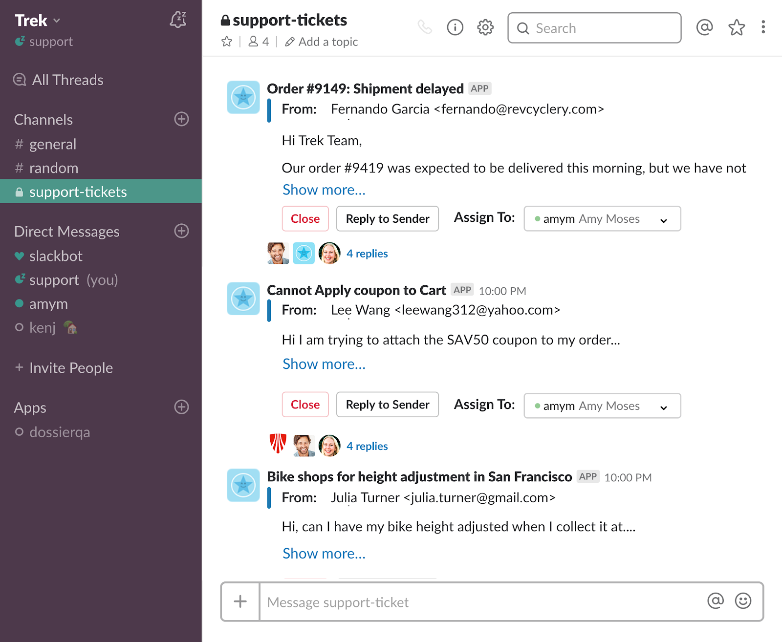Insert a mention with @ in composer
782x642 pixels.
[x=716, y=601]
